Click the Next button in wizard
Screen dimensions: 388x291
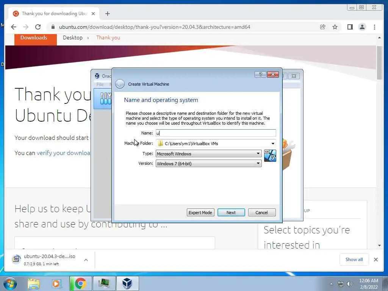231,213
